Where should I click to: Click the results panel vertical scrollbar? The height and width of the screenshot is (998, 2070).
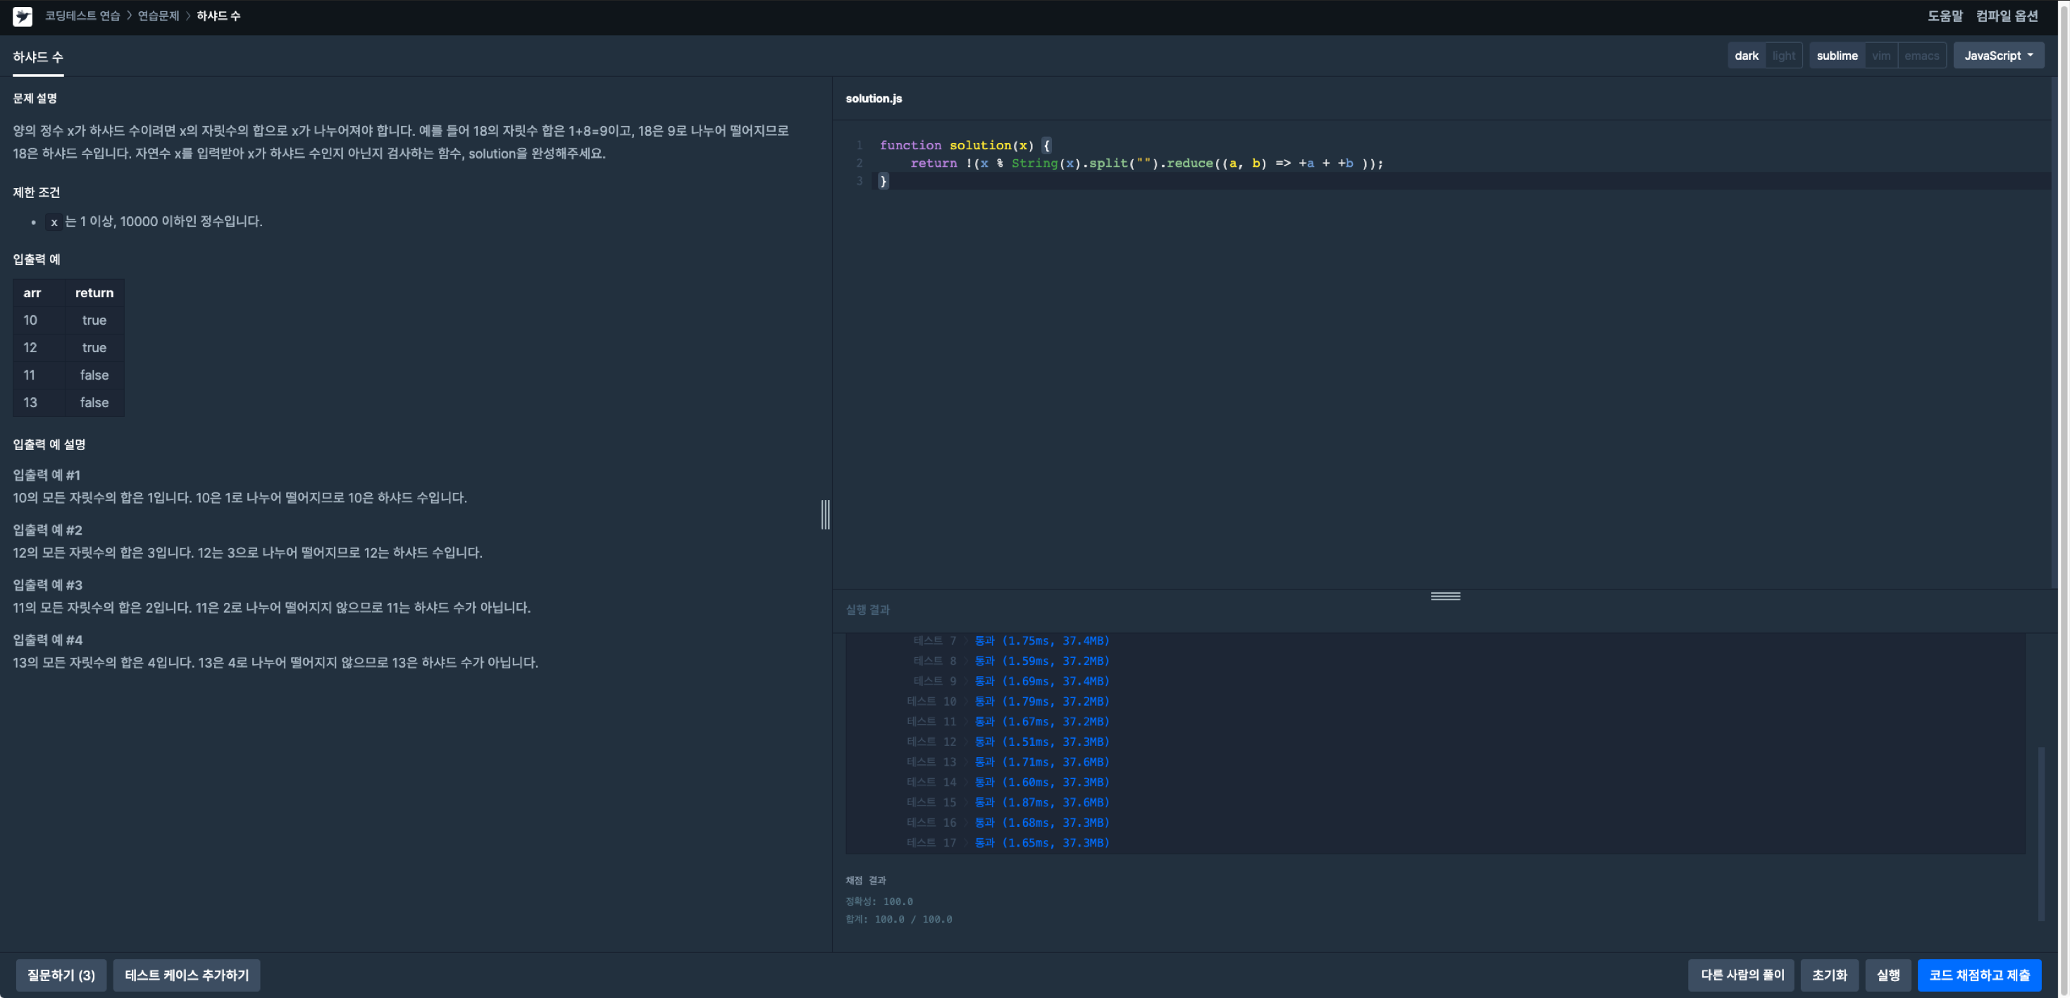[2041, 834]
